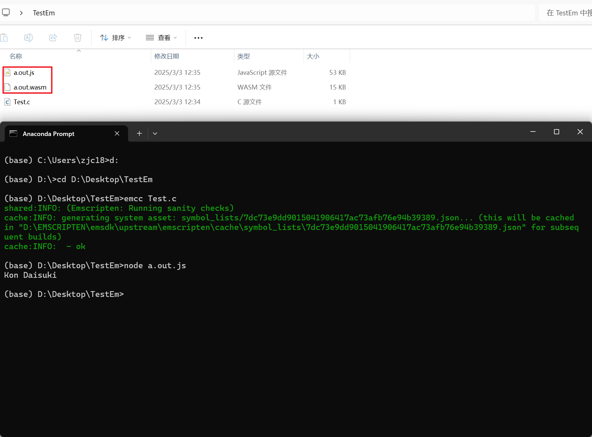Click the Anaconda Prompt tab icon
592x437 pixels.
pos(13,134)
